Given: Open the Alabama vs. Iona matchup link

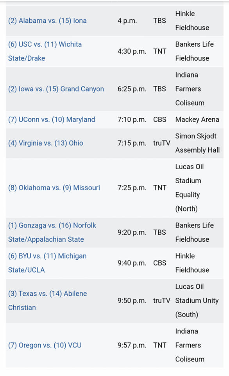Looking at the screenshot, I should click(47, 21).
